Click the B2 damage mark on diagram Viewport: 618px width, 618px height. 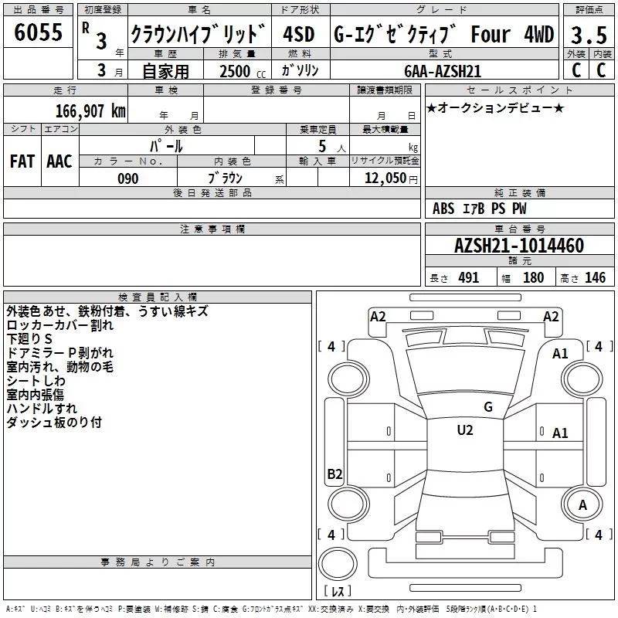coord(334,474)
